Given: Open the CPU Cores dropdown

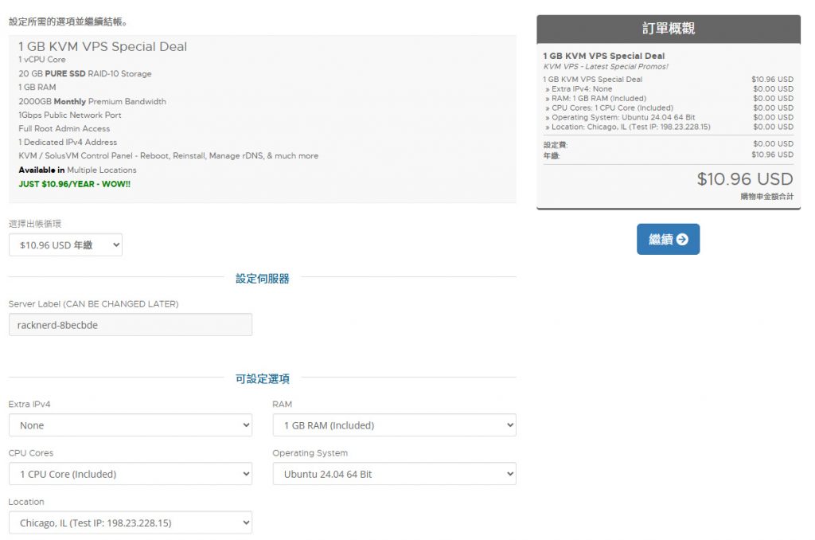Looking at the screenshot, I should (131, 474).
